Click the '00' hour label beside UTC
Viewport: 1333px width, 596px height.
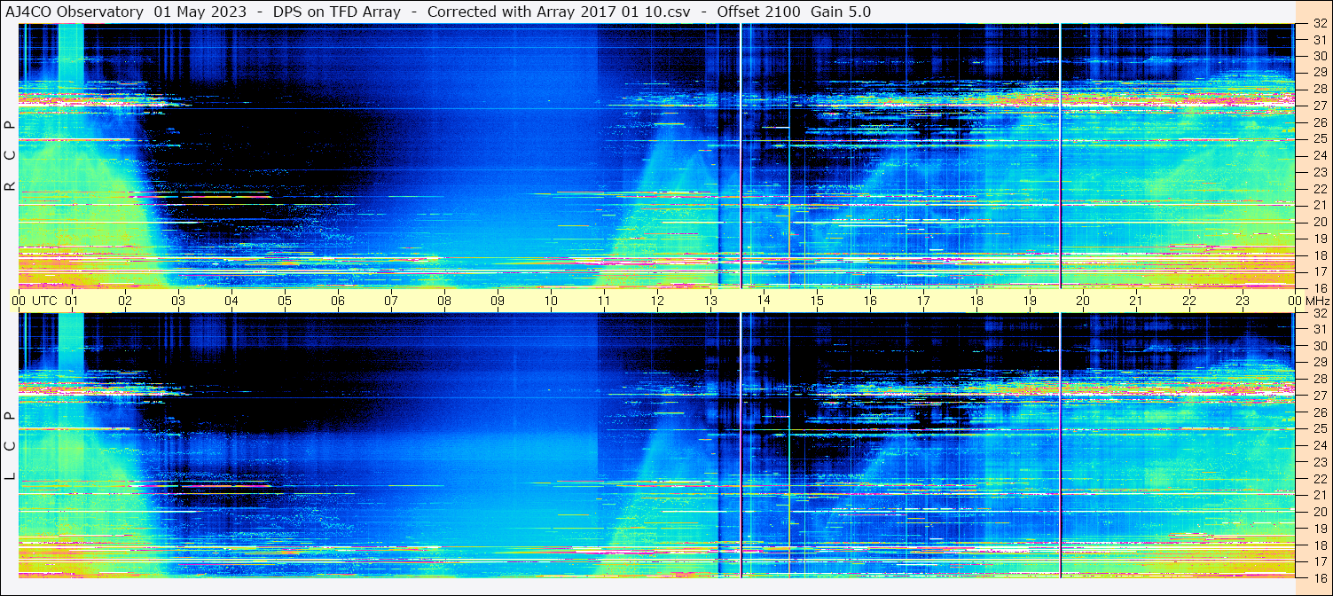pyautogui.click(x=19, y=301)
